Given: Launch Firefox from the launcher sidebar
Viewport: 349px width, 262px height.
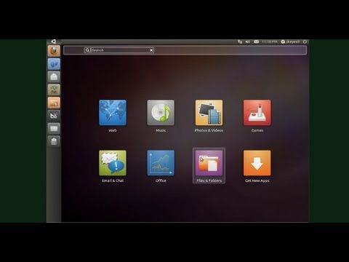Looking at the screenshot, I should click(x=54, y=51).
